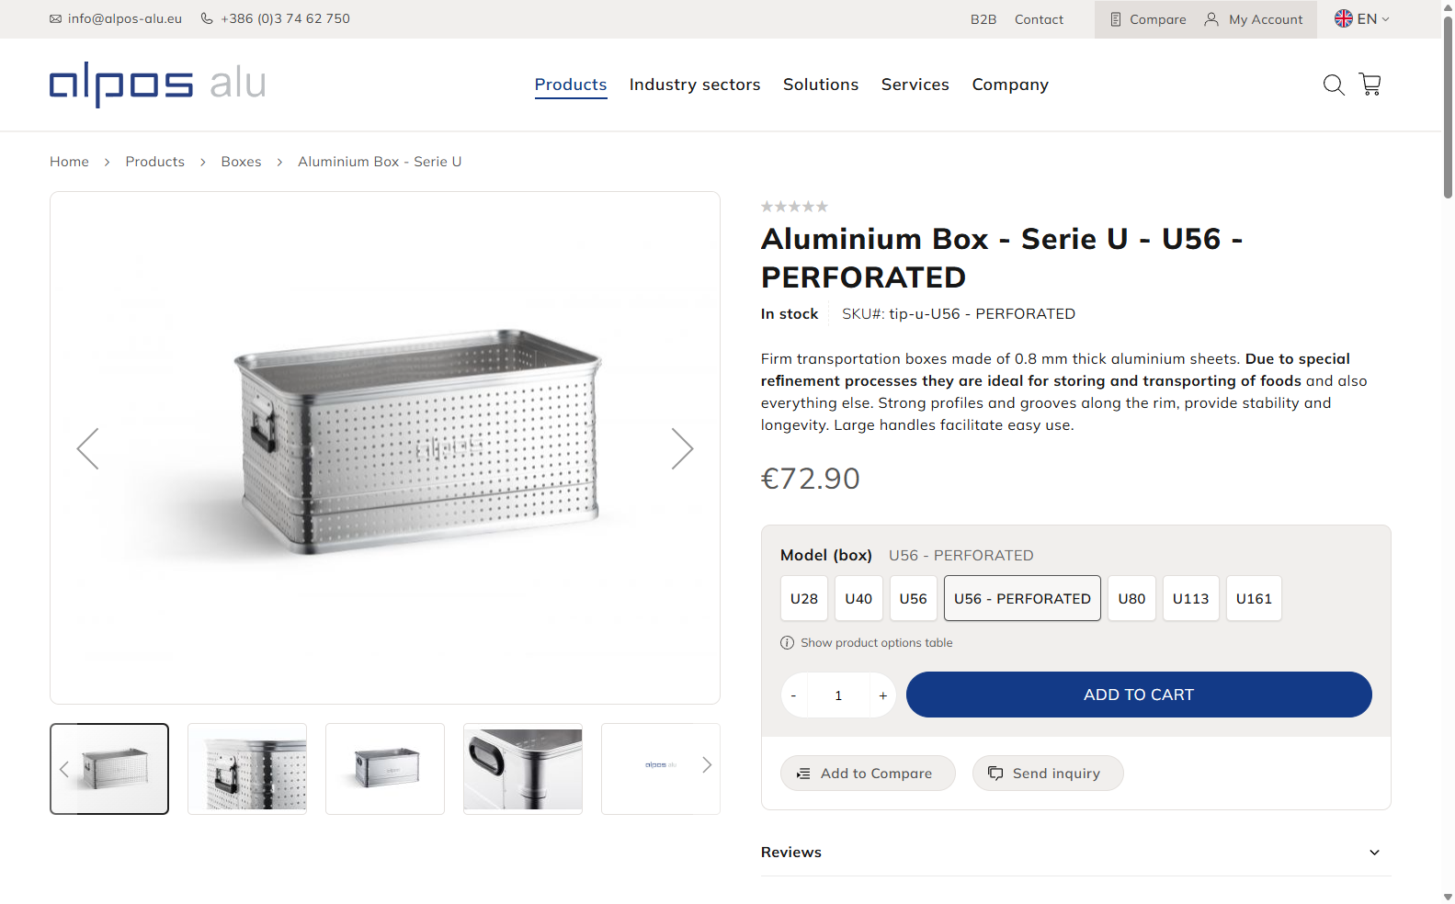1455x904 pixels.
Task: Increase quantity with the plus button
Action: [x=882, y=695]
